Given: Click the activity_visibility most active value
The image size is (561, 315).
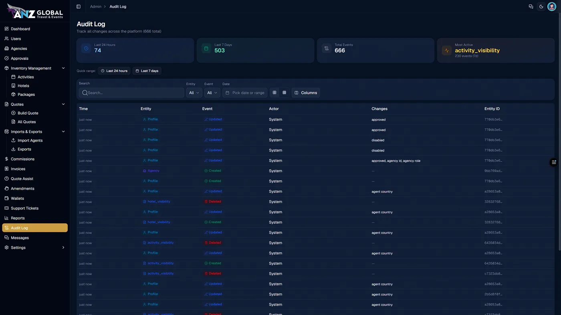Looking at the screenshot, I should tap(477, 50).
